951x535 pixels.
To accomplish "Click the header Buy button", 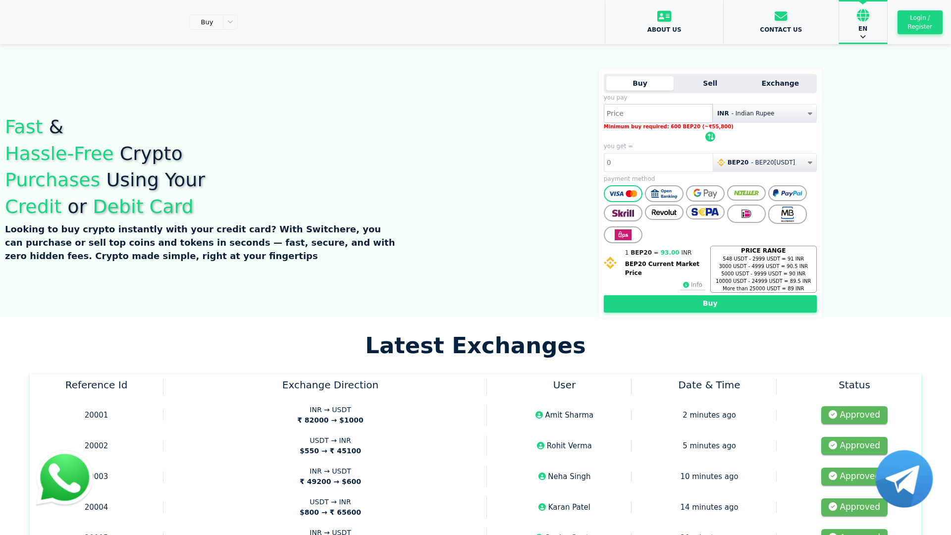I will [207, 22].
